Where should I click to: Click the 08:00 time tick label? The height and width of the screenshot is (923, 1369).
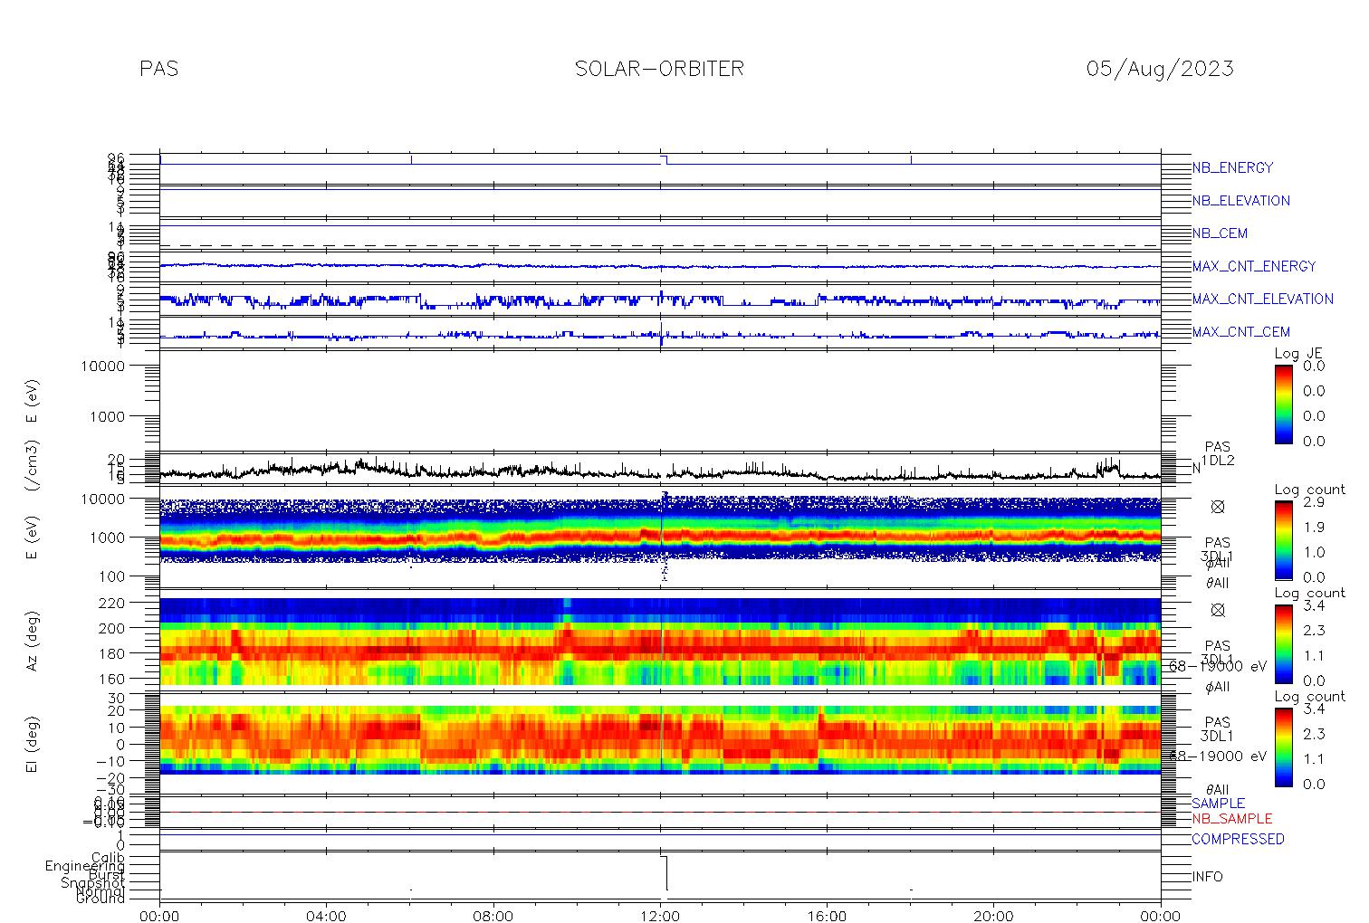point(493,916)
